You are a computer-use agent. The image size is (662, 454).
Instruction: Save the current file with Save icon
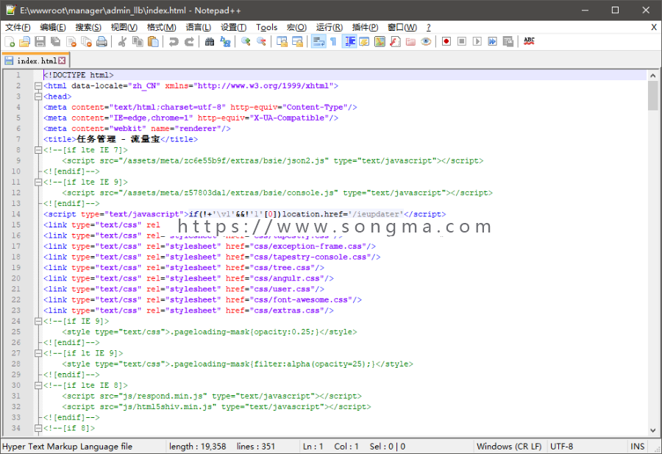[x=40, y=41]
